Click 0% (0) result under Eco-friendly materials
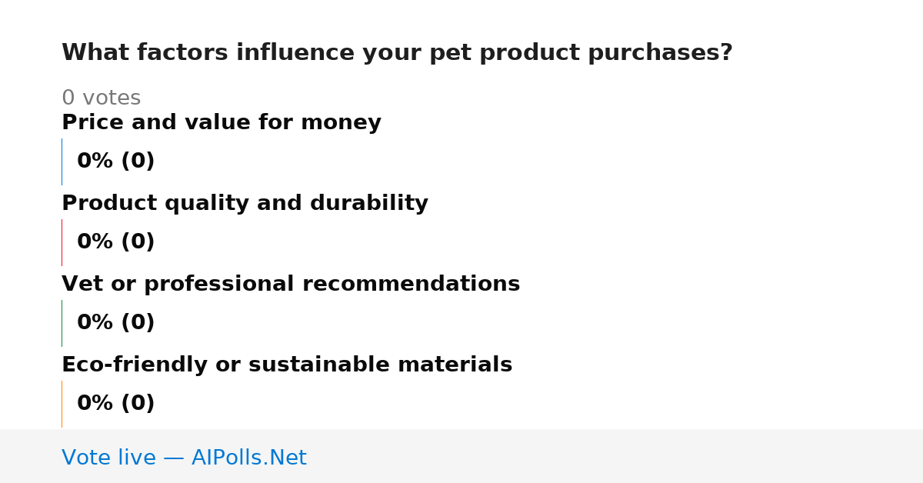 pos(116,404)
